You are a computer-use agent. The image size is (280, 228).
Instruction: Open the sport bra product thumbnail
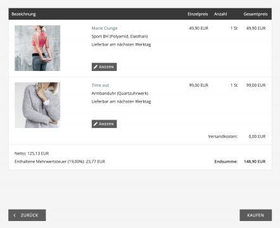pyautogui.click(x=37, y=48)
